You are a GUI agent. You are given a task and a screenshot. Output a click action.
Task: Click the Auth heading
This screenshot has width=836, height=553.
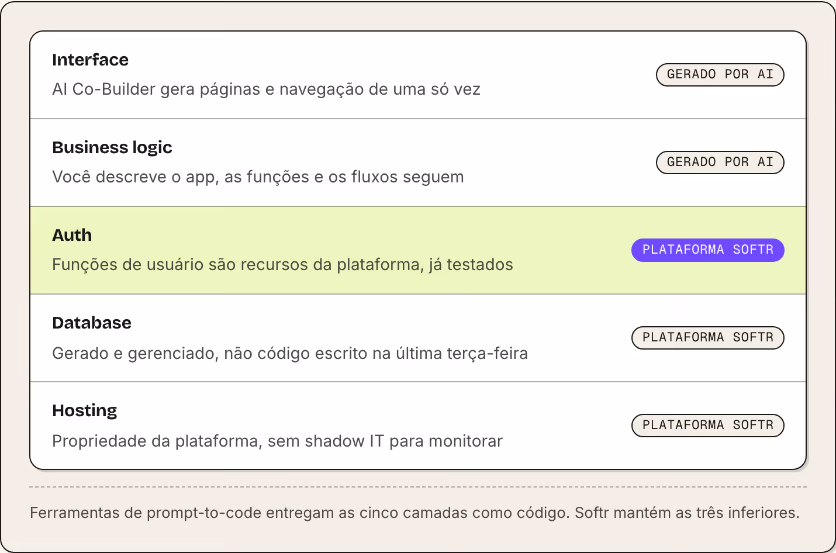coord(72,235)
